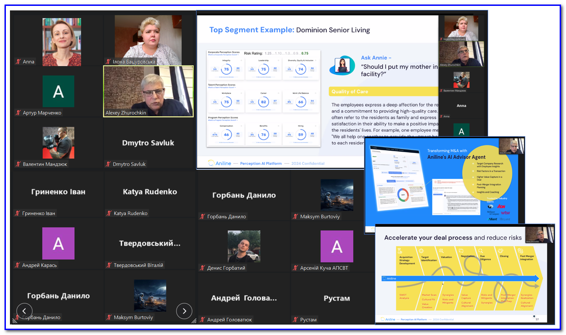Click the Leadership score 75 circle
The image size is (566, 335).
264,69
